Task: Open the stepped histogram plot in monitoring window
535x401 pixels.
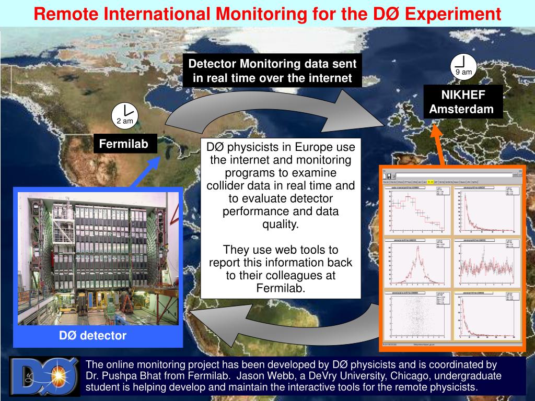Action: [417, 210]
